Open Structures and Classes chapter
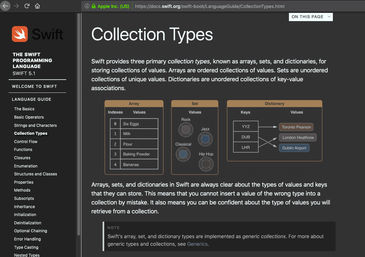Image resolution: width=365 pixels, height=257 pixels. (35, 174)
